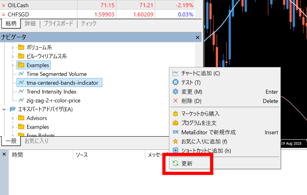This screenshot has width=307, height=195.
Task: Click folder icon of ビル・ウィリアムス系
Action: click(21, 56)
